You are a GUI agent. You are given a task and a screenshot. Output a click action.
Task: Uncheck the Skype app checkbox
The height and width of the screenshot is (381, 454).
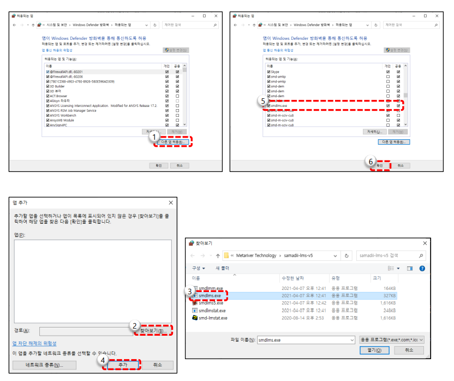[x=269, y=72]
